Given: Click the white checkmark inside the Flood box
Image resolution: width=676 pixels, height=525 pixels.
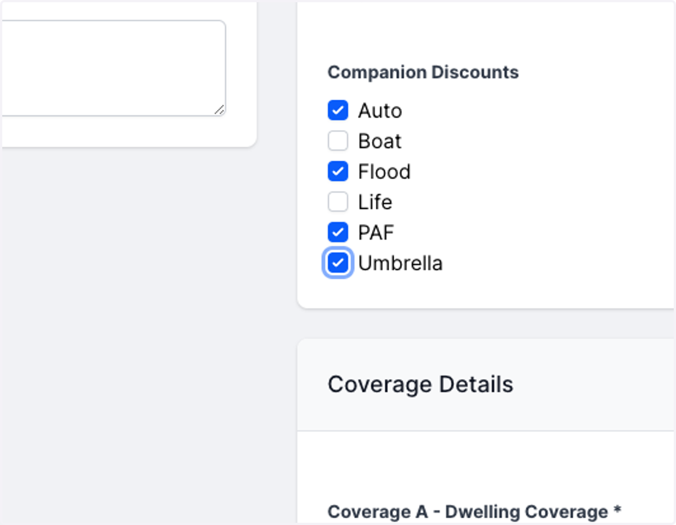Looking at the screenshot, I should [338, 171].
